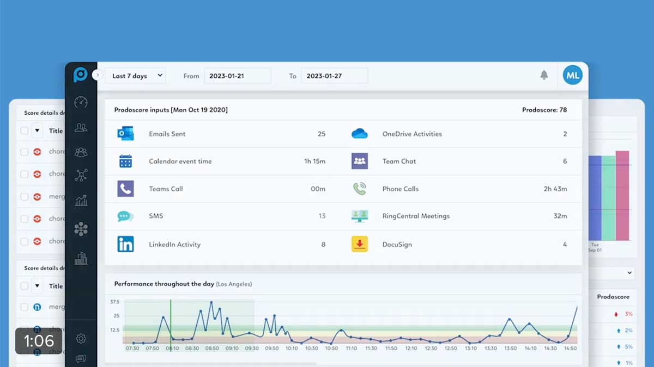654x367 pixels.
Task: Open the bar chart trends icon in sidebar
Action: click(x=81, y=201)
